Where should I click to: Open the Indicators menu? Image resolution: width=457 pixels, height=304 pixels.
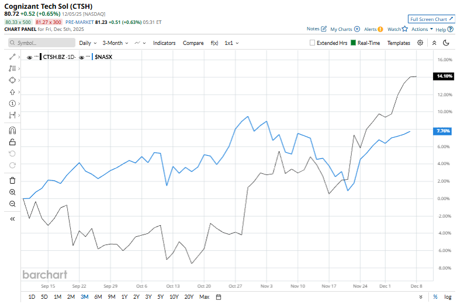[164, 43]
